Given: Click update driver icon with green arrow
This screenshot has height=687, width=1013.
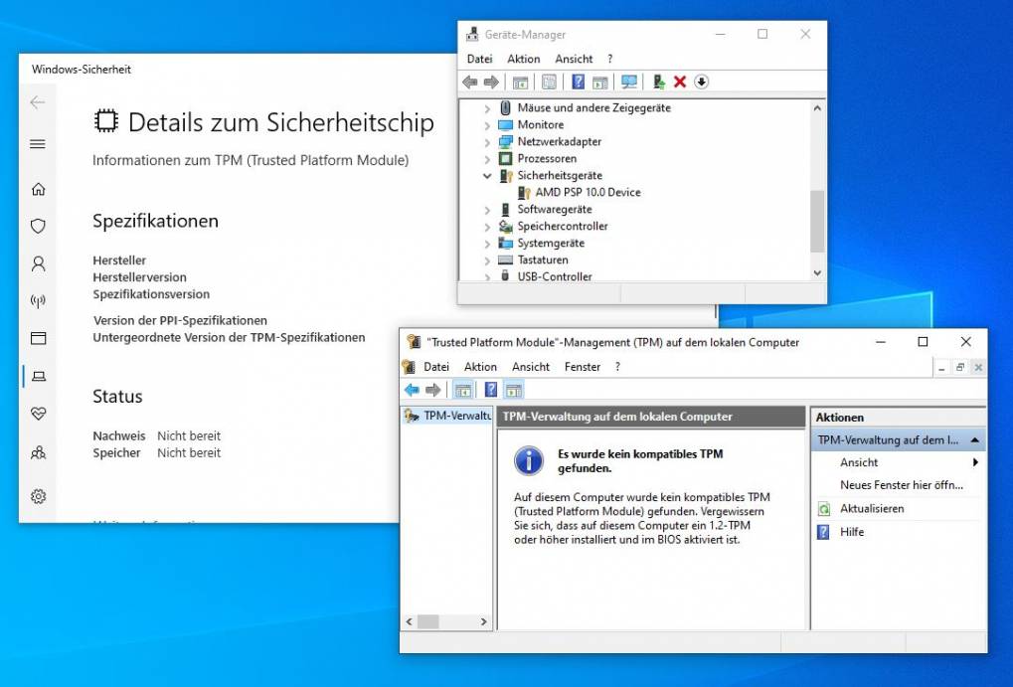Looking at the screenshot, I should pyautogui.click(x=658, y=83).
